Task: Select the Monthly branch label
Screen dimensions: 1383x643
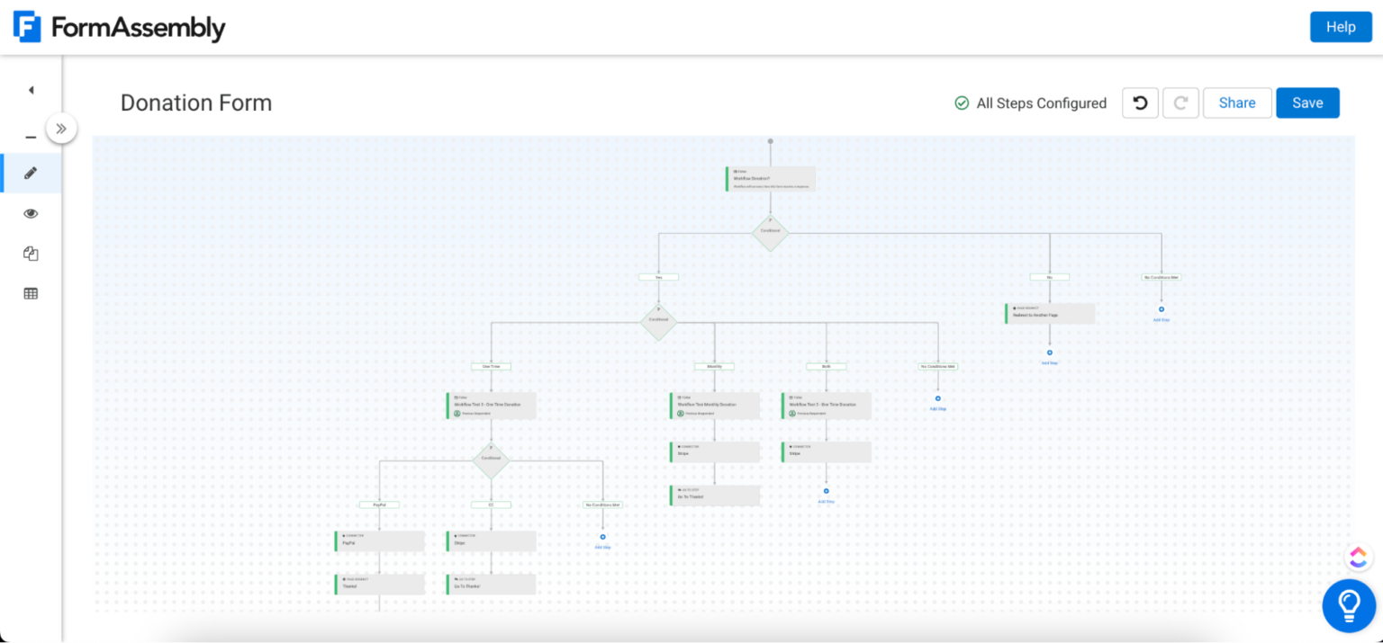Action: 714,366
